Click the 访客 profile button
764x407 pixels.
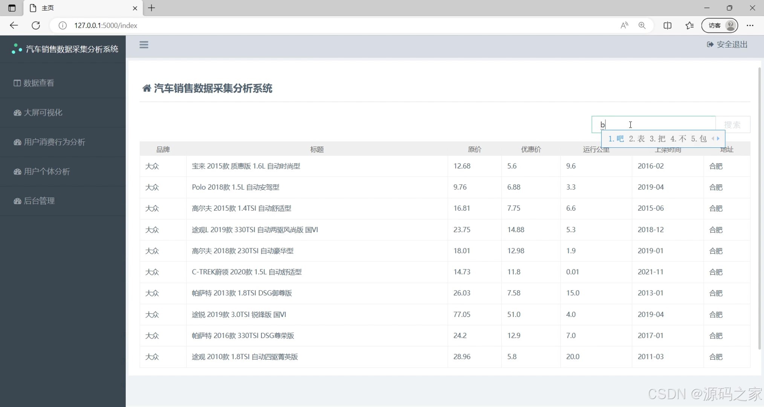tap(720, 25)
